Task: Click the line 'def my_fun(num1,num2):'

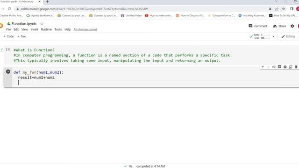Action: 38,72
